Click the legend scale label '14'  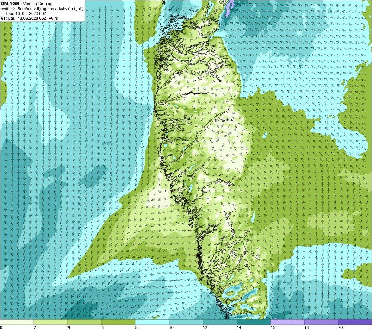tap(239, 327)
